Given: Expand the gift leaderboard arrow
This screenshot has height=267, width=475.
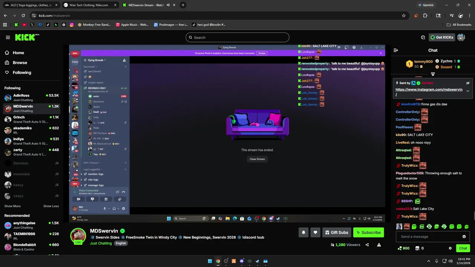Looking at the screenshot, I should [433, 74].
